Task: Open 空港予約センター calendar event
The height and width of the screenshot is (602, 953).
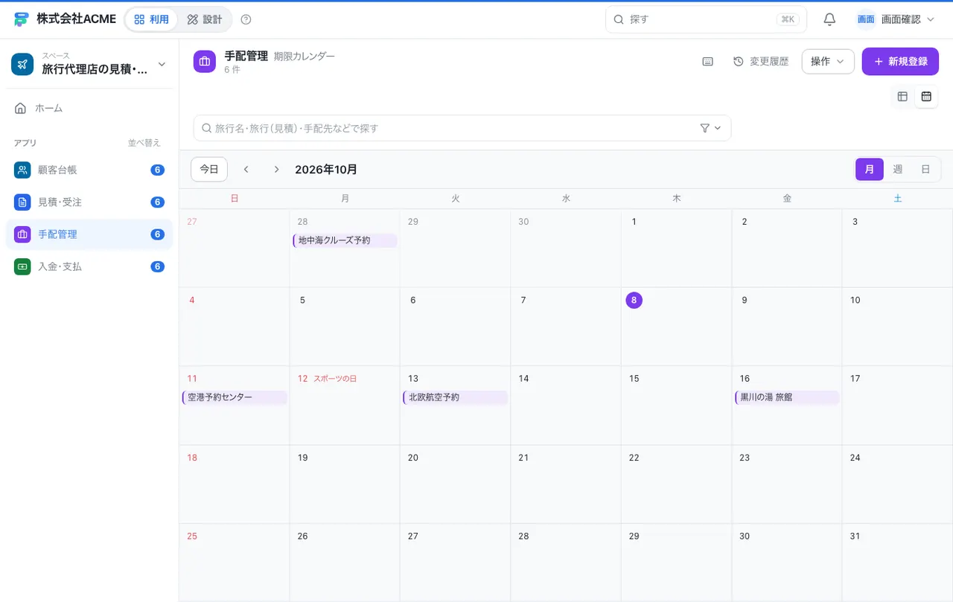Action: tap(235, 397)
